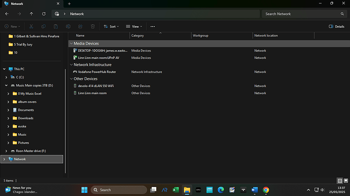Click the network location icon in address bar

click(x=57, y=14)
